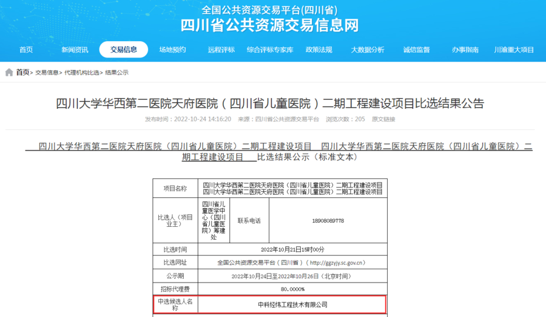Open the 新闻资讯 navigation tab
The height and width of the screenshot is (317, 546).
coord(75,50)
